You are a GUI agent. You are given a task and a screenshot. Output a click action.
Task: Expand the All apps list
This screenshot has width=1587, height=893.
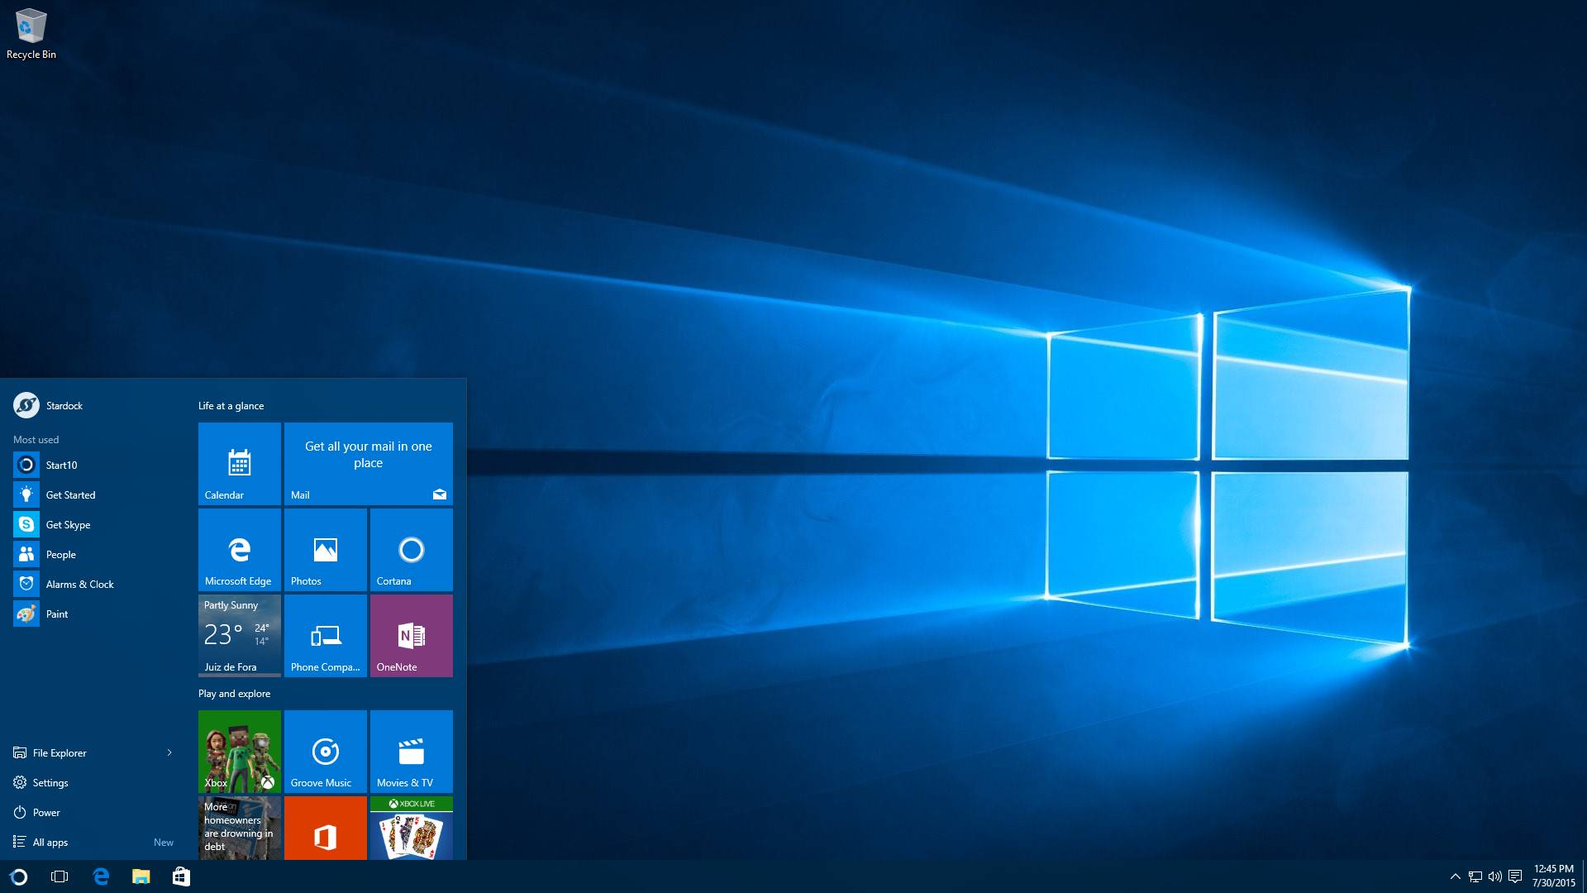pos(50,842)
